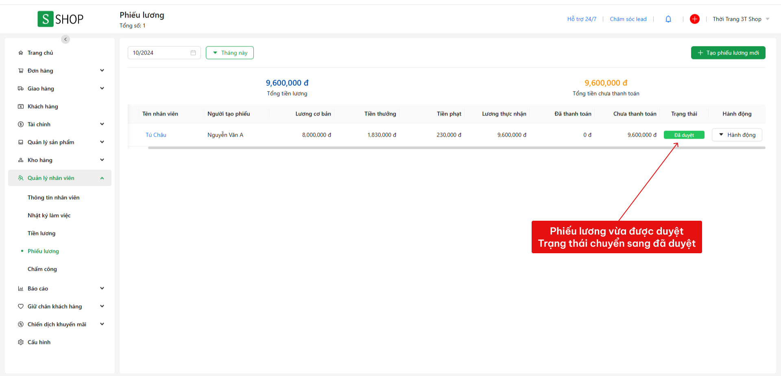The image size is (781, 376).
Task: Click the 8,000,000 đ base salary cell
Action: tap(316, 135)
